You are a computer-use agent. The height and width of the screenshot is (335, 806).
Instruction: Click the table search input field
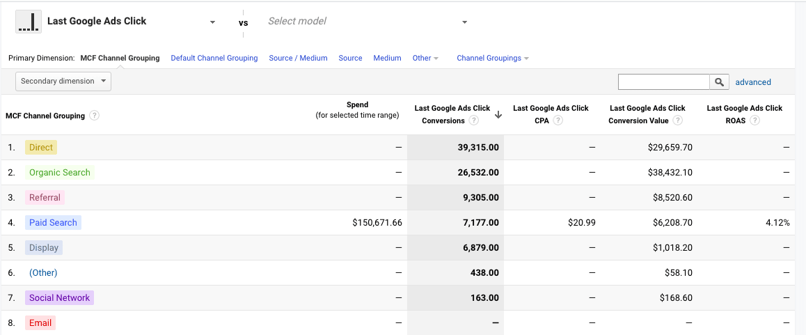(663, 82)
